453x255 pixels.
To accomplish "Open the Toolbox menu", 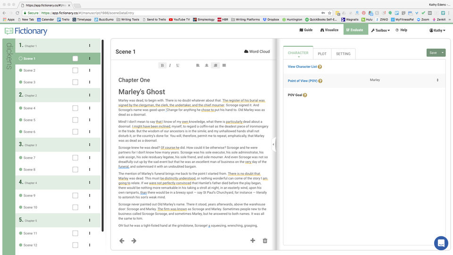I will pos(380,30).
